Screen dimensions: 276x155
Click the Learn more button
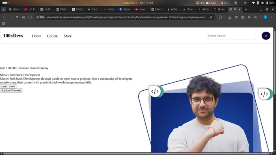pos(8,86)
